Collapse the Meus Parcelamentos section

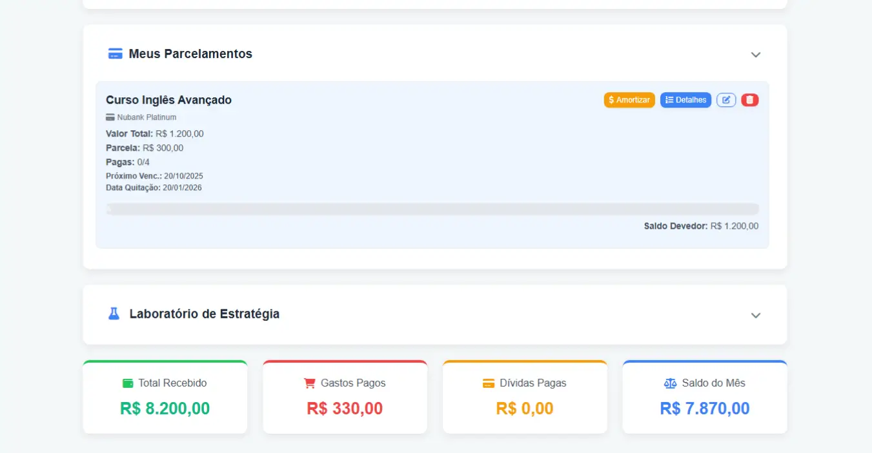(x=755, y=55)
